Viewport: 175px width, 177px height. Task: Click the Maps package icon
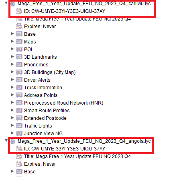(x=19, y=42)
